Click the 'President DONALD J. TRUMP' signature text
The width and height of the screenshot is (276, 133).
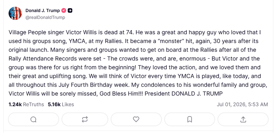[184, 94]
